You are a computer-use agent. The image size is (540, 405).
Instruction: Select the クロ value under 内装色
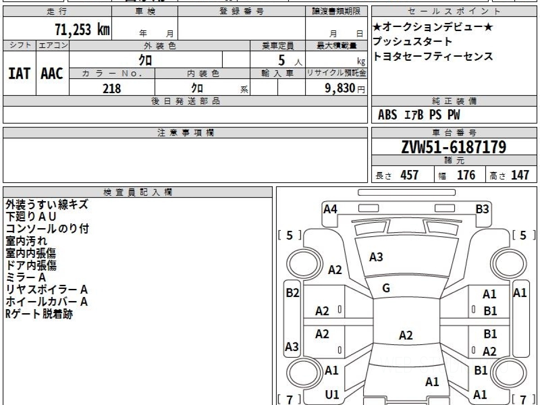197,88
